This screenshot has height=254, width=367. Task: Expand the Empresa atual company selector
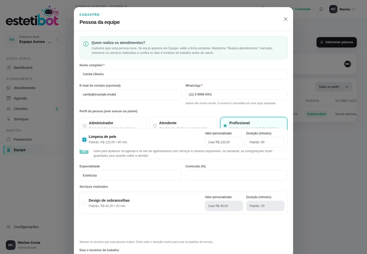33,39
